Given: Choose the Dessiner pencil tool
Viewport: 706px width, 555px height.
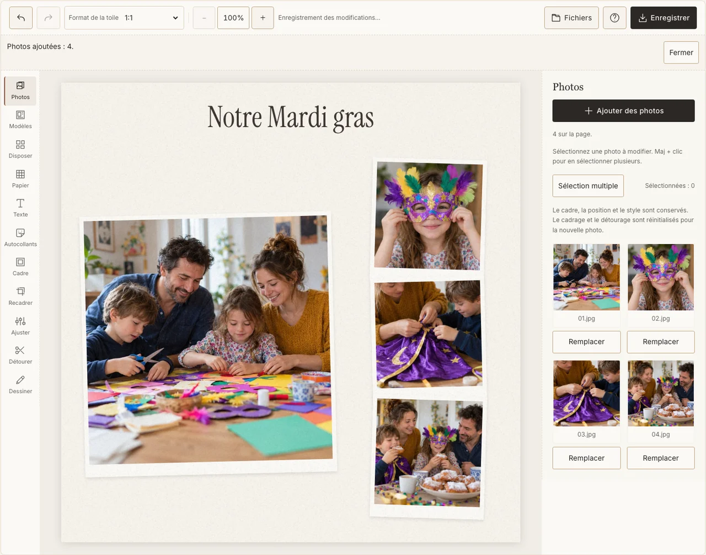Looking at the screenshot, I should tap(20, 385).
